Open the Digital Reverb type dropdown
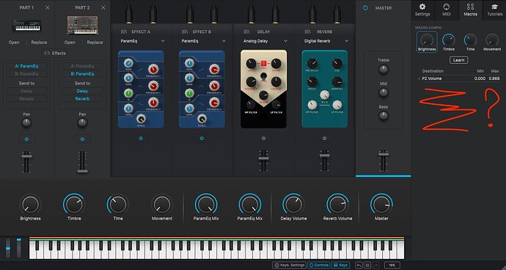506x270 pixels. pos(326,41)
